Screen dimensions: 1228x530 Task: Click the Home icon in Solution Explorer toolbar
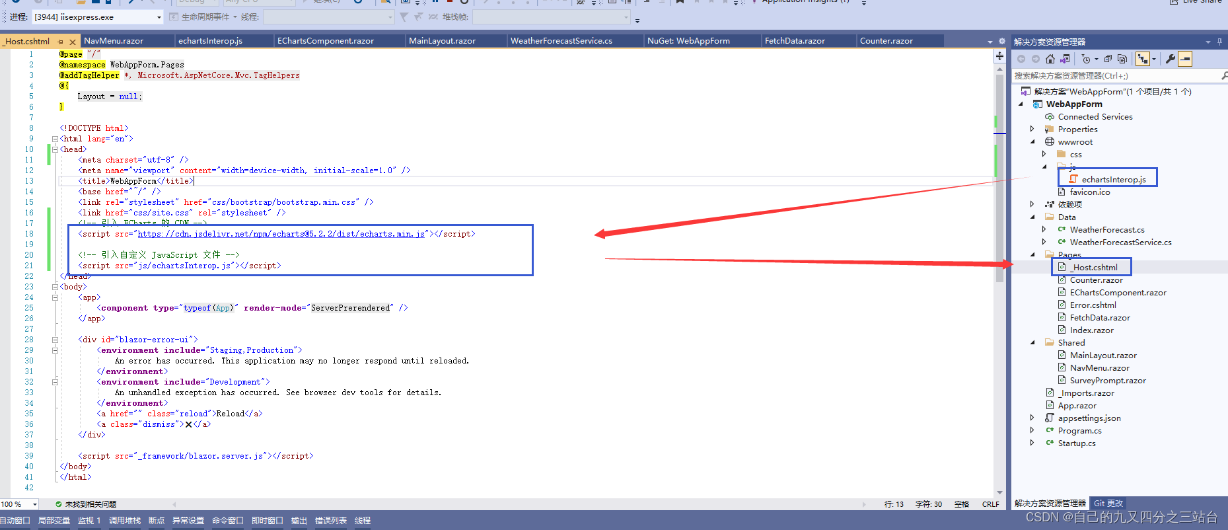click(1050, 59)
